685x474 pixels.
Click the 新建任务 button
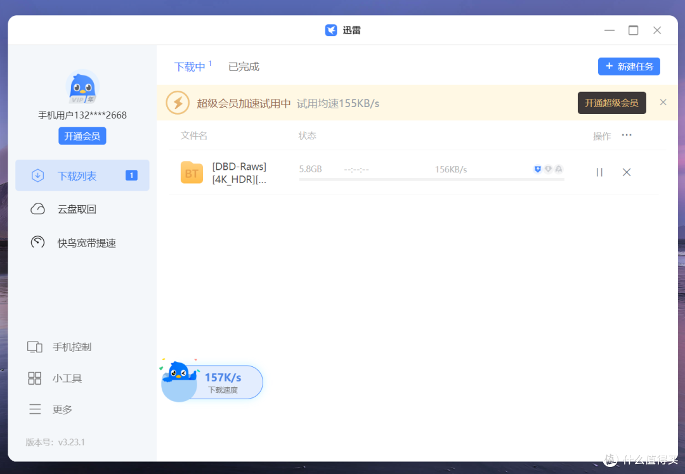coord(629,67)
